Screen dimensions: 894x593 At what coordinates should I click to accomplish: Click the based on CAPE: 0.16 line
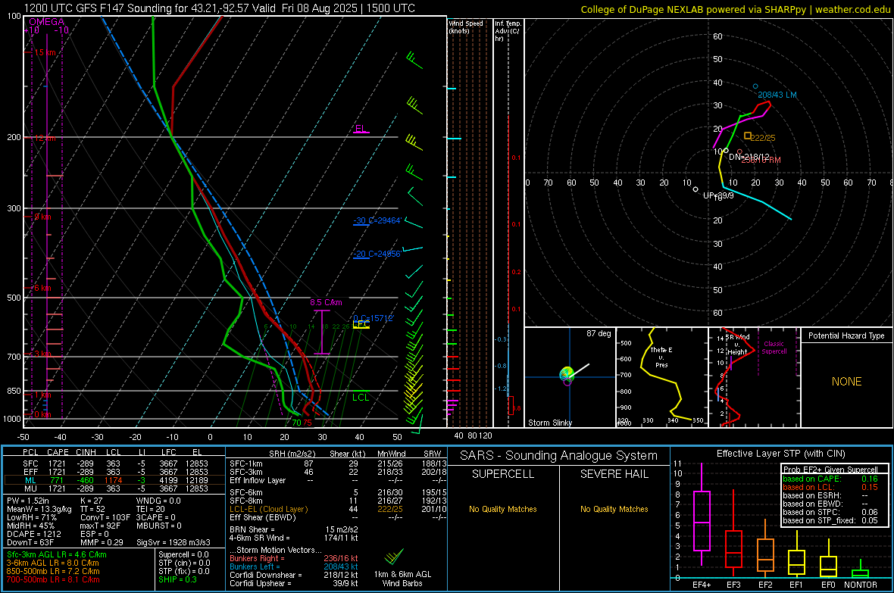830,479
